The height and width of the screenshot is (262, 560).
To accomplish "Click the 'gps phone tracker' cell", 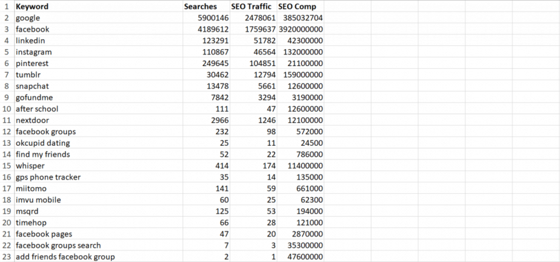I will (98, 177).
